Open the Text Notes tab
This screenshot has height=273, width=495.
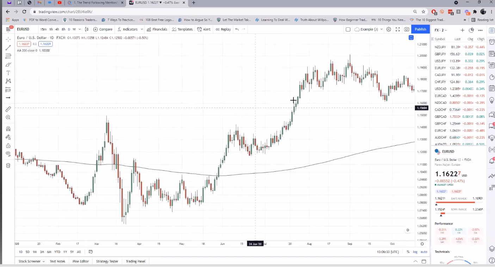tap(57, 261)
